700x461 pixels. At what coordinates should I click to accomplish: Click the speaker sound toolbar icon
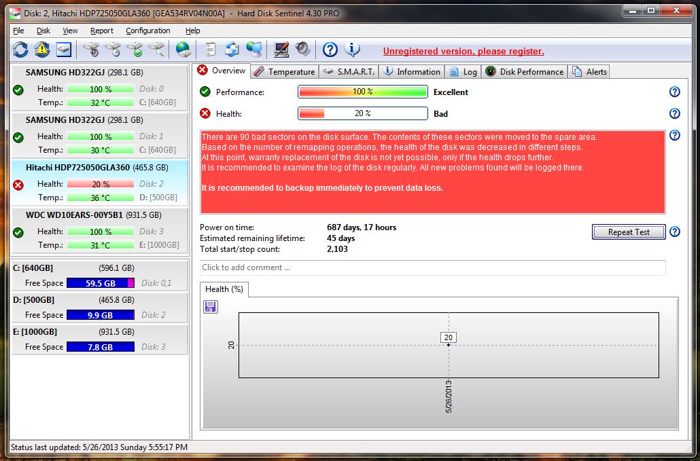tap(302, 50)
